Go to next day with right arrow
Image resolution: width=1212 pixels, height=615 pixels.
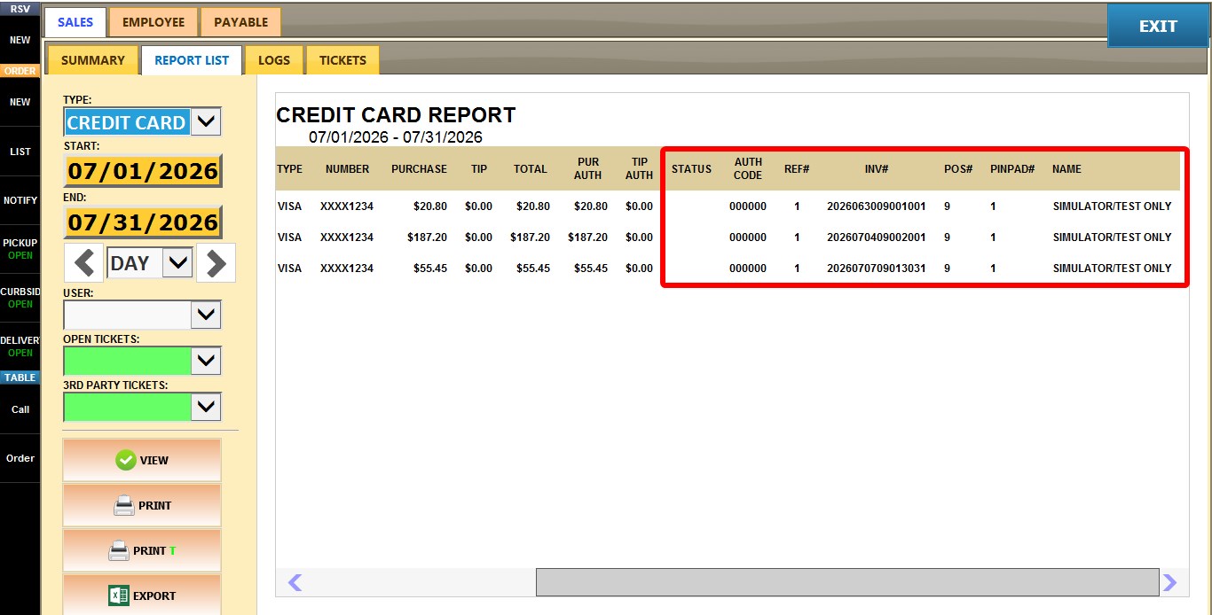tap(216, 263)
